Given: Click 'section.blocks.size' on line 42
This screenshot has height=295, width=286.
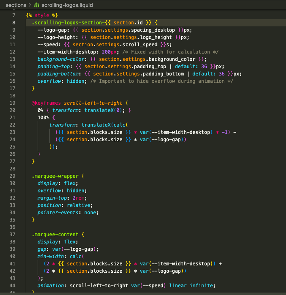Looking at the screenshot, I should [95, 271].
